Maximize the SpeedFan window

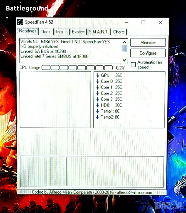[143, 22]
